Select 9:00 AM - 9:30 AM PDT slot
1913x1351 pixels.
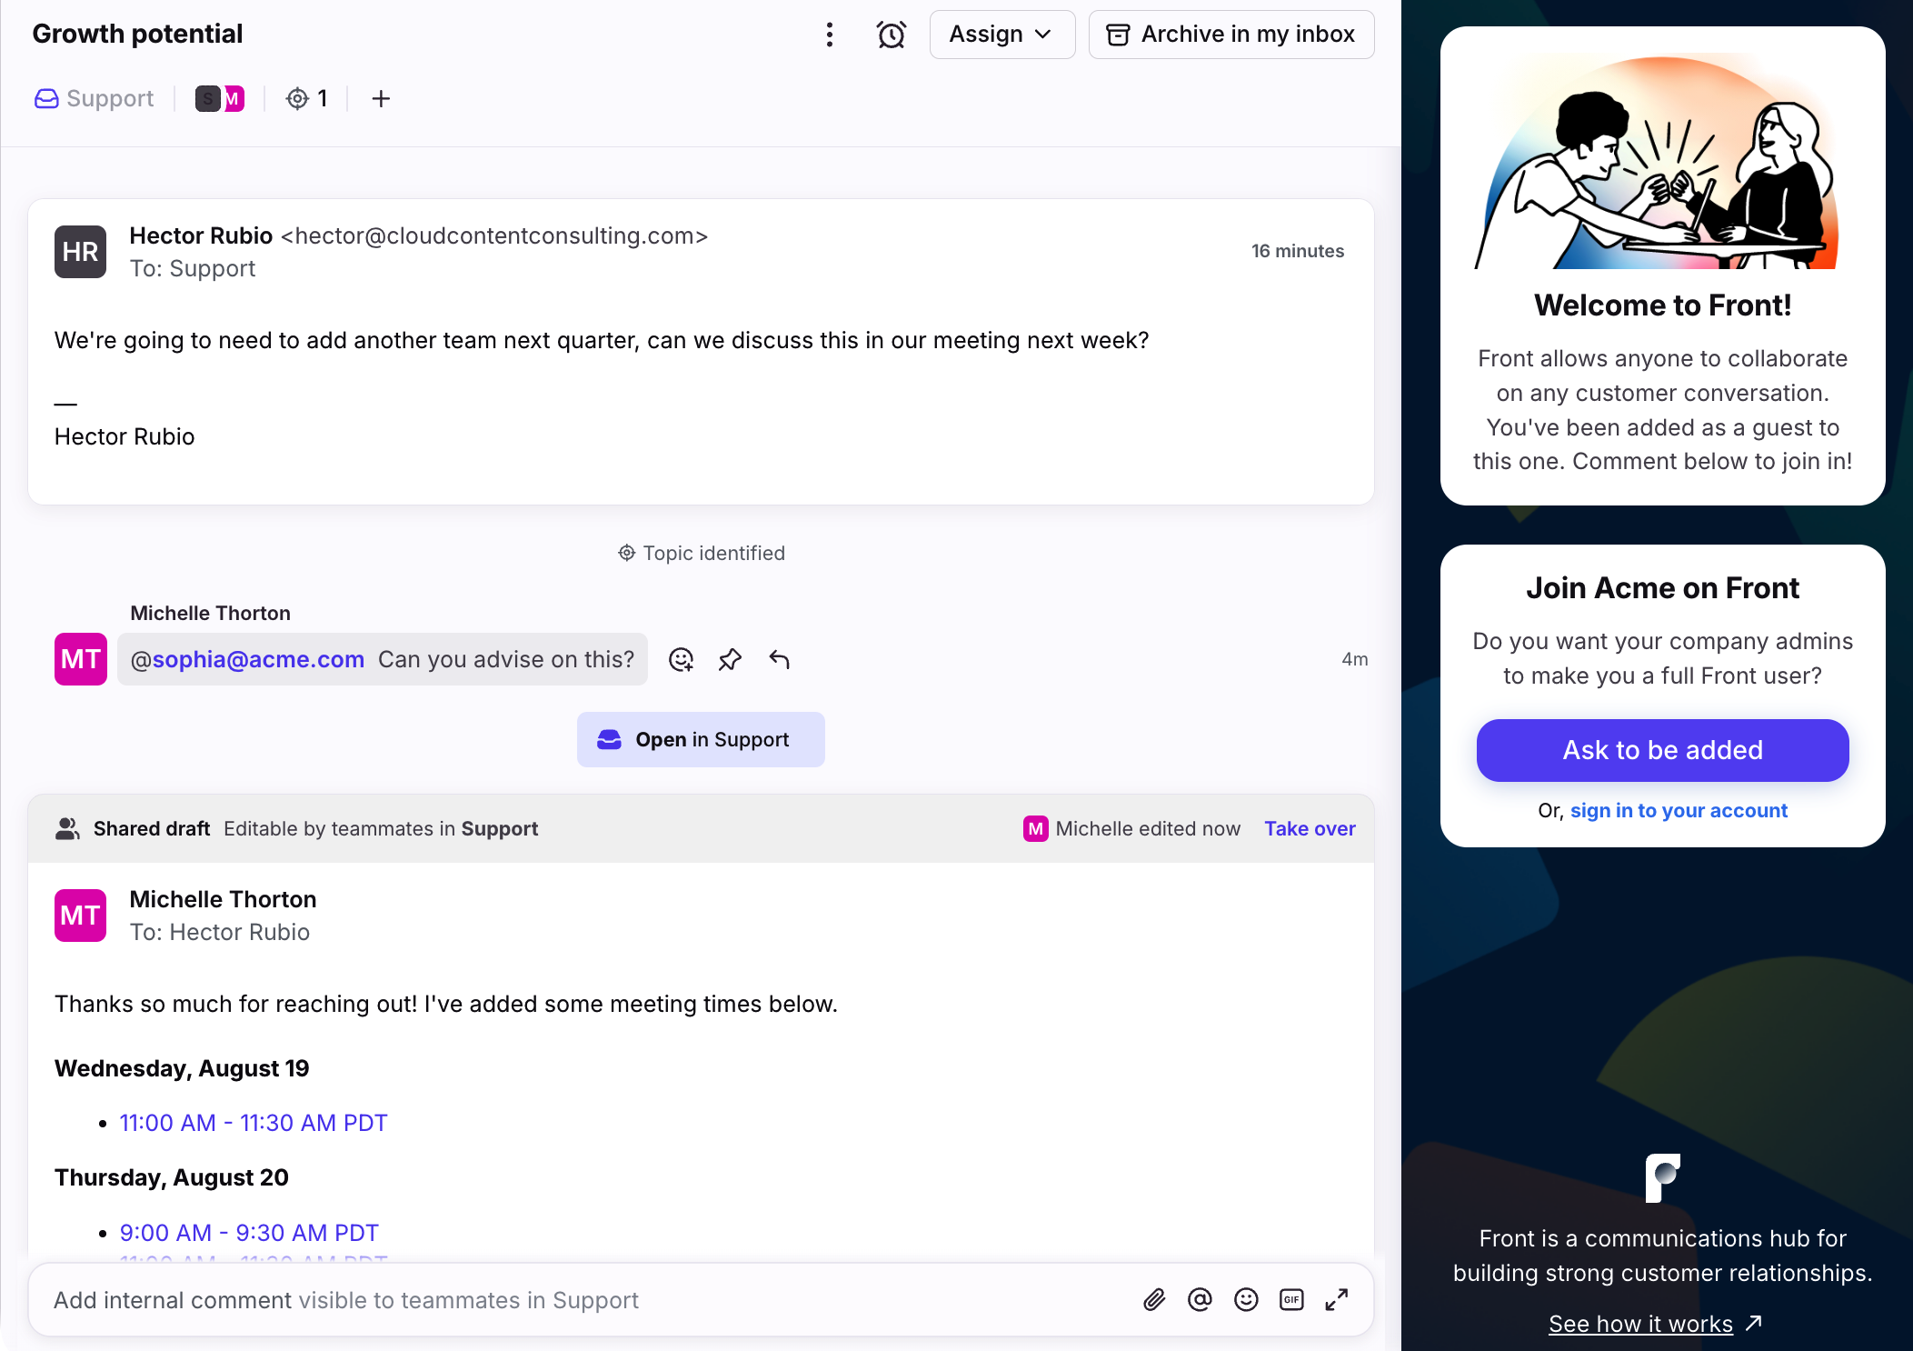point(249,1233)
